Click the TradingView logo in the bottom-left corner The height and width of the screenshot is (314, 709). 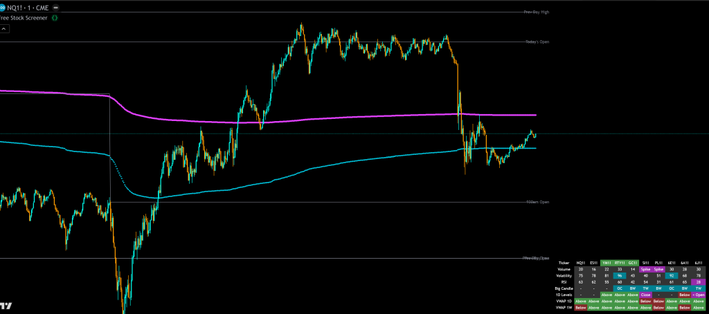(6, 306)
